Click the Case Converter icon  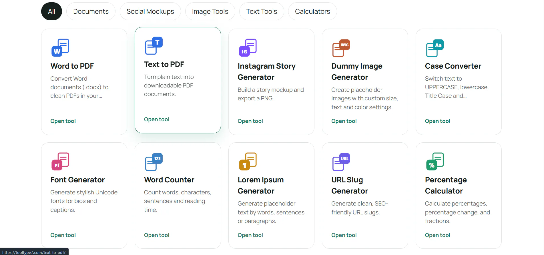coord(435,48)
